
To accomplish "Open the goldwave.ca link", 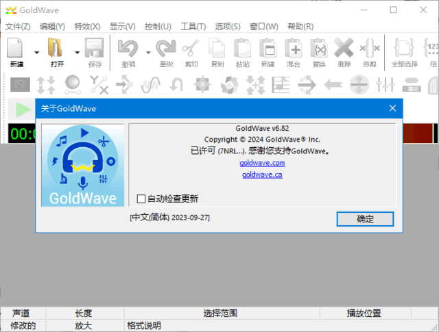I will pyautogui.click(x=262, y=175).
